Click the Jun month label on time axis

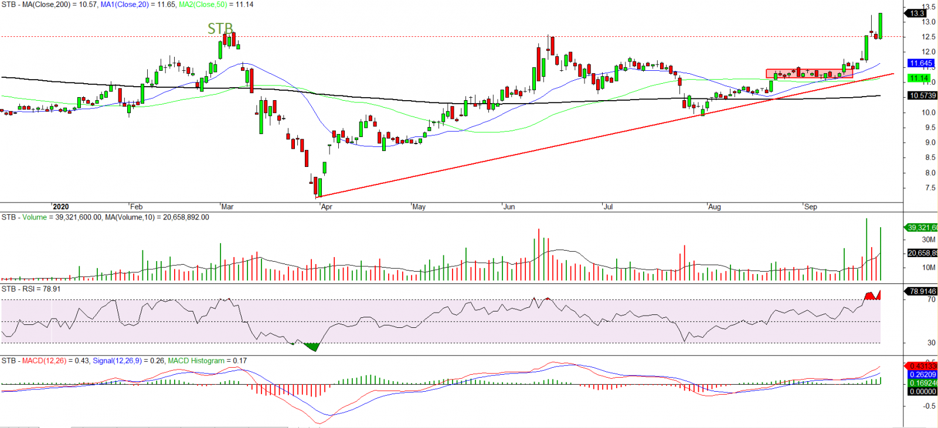[509, 207]
